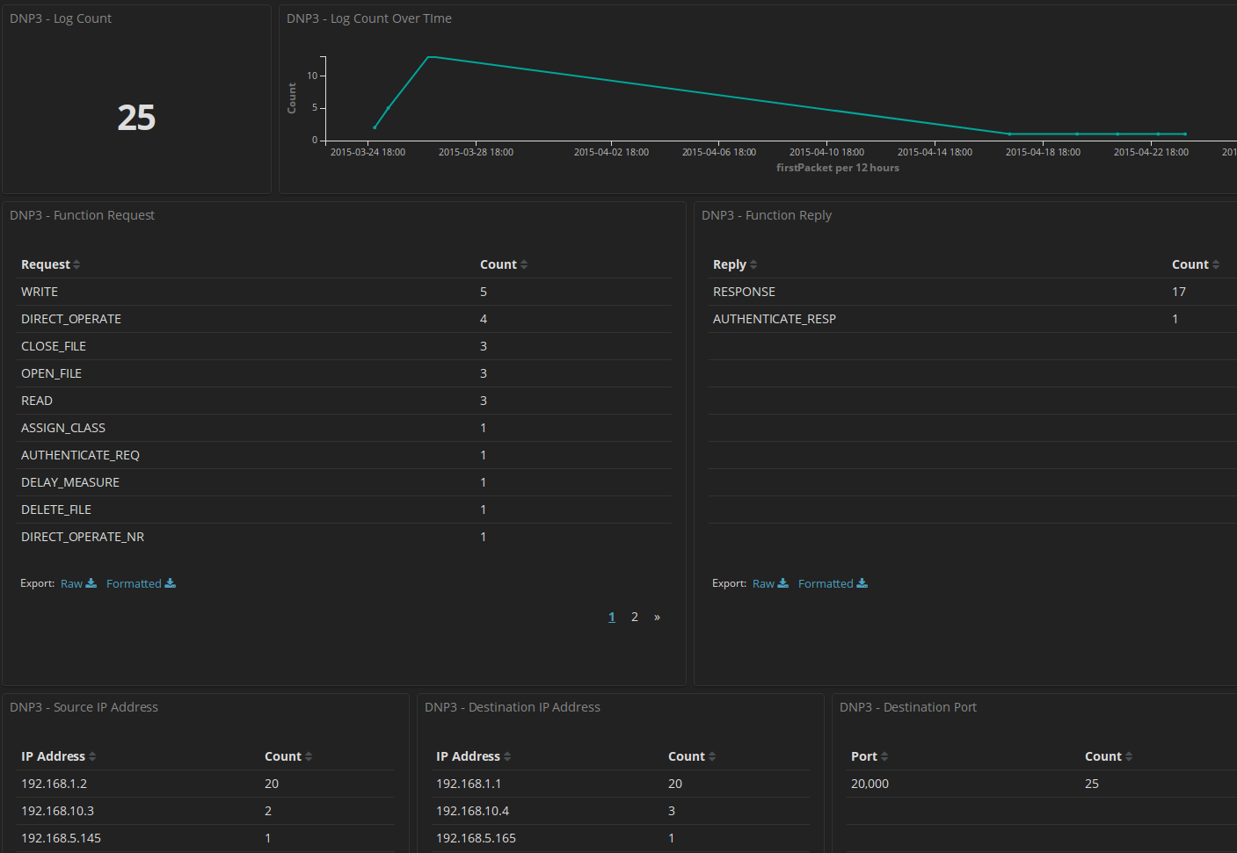Image resolution: width=1237 pixels, height=853 pixels.
Task: Click the Raw export download icon in Function Reply panel
Action: pos(784,582)
